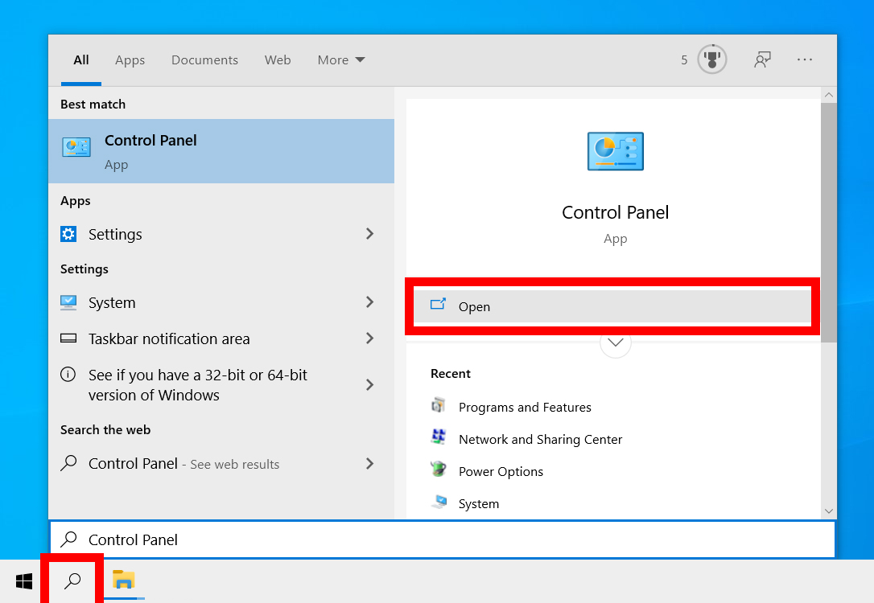Screen dimensions: 874x603
Task: Switch to the Documents tab
Action: [204, 59]
